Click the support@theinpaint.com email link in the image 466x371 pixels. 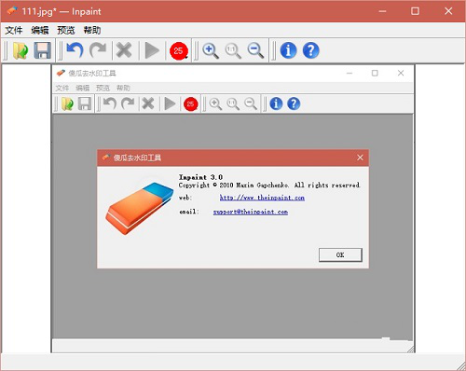[x=251, y=212]
